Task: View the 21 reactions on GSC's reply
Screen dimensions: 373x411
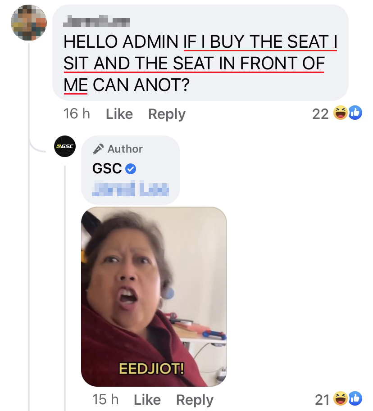Action: click(x=322, y=399)
